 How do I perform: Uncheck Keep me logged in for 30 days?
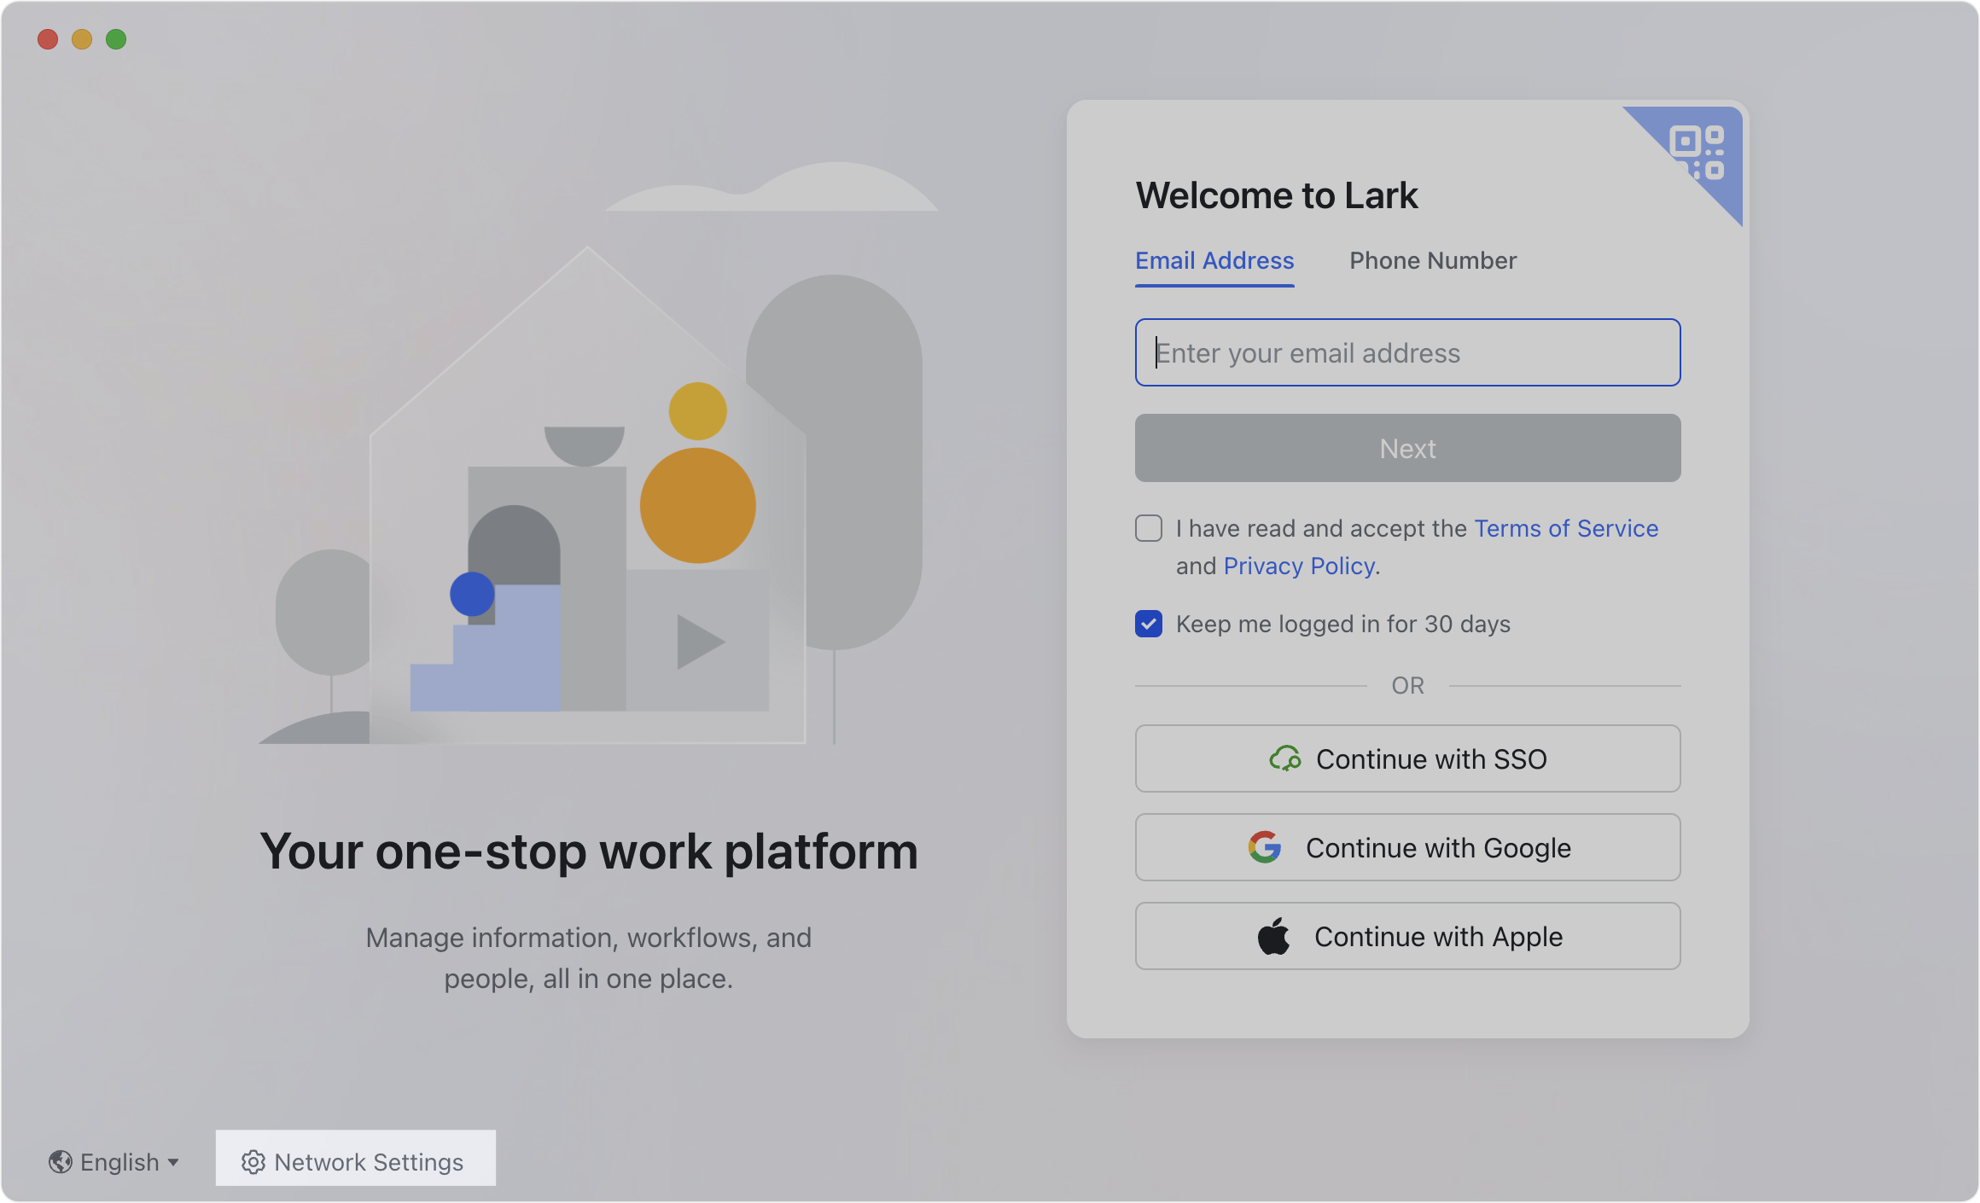click(x=1149, y=624)
